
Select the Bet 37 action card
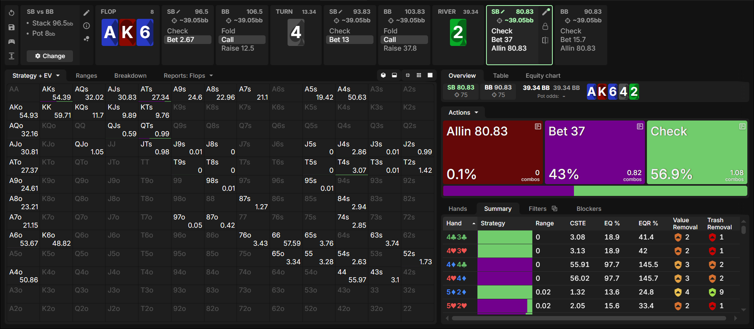coord(595,152)
